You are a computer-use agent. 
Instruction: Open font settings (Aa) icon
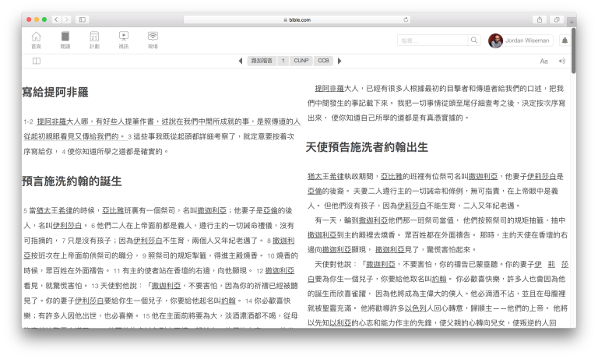[x=543, y=60]
